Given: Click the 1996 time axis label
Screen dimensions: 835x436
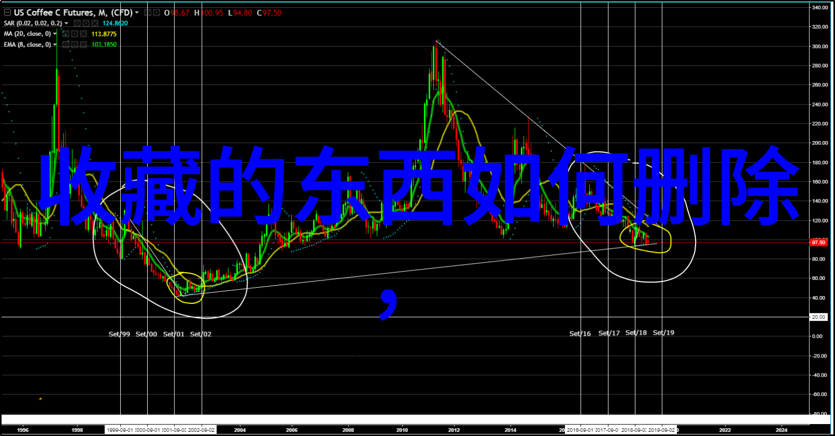Looking at the screenshot, I should [22, 430].
